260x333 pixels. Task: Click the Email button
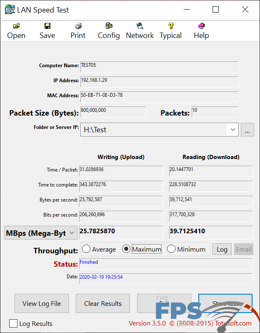244,249
